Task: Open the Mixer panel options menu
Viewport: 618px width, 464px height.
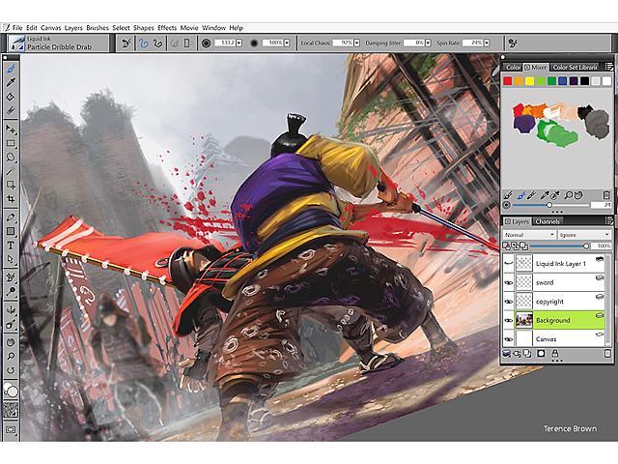Action: click(x=608, y=67)
